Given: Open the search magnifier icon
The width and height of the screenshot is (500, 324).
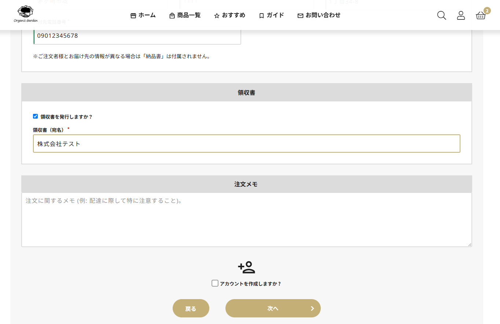Looking at the screenshot, I should (x=441, y=15).
